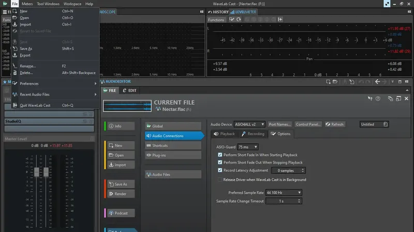Click the back arrow in Audio Editor toolbar

(378, 82)
